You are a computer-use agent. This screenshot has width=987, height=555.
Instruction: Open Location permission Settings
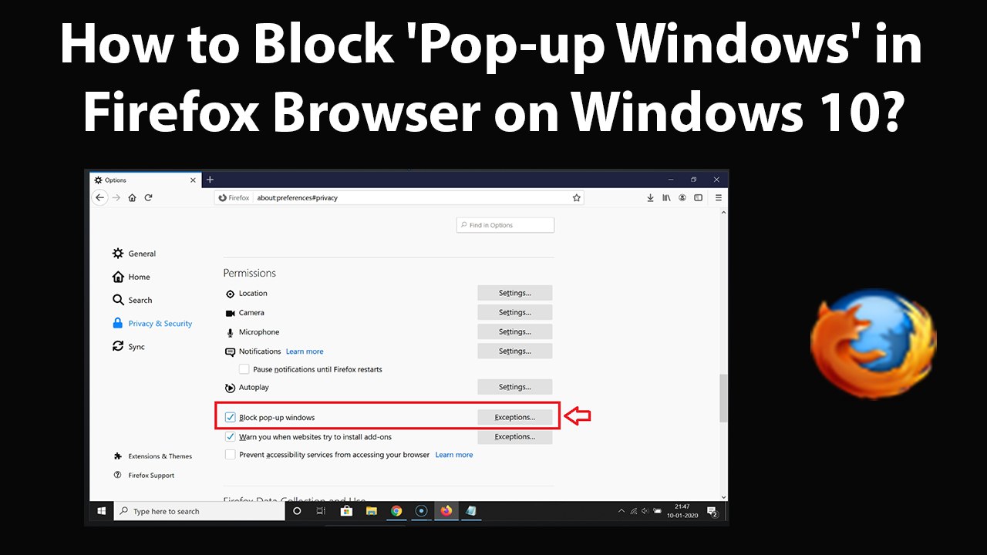pos(515,293)
